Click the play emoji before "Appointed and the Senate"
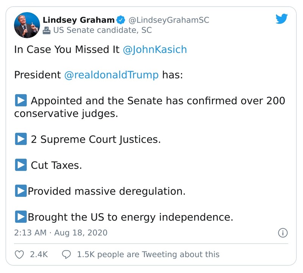Image resolution: width=303 pixels, height=273 pixels. [x=20, y=101]
